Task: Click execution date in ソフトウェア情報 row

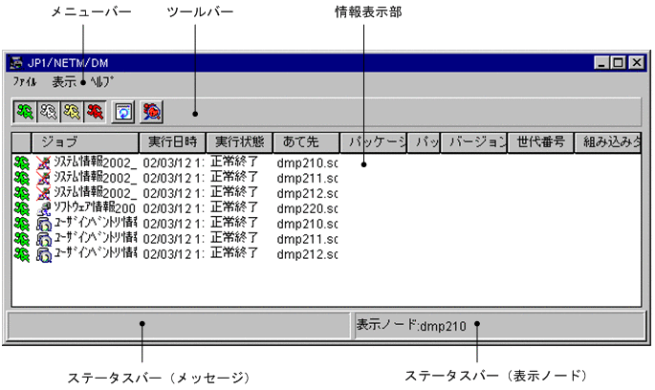Action: [173, 208]
